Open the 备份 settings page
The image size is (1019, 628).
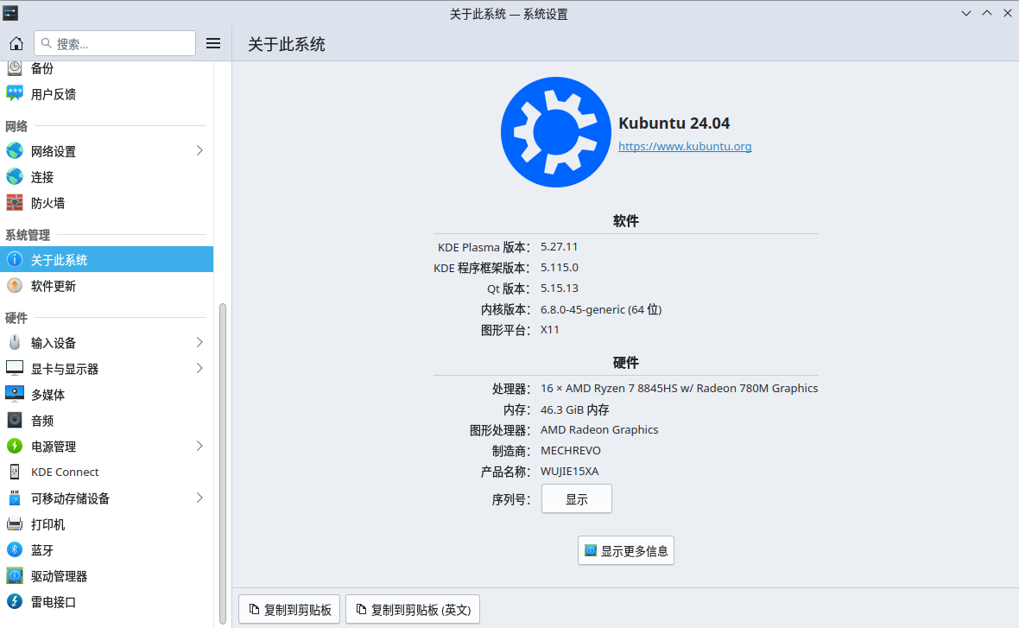coord(106,68)
